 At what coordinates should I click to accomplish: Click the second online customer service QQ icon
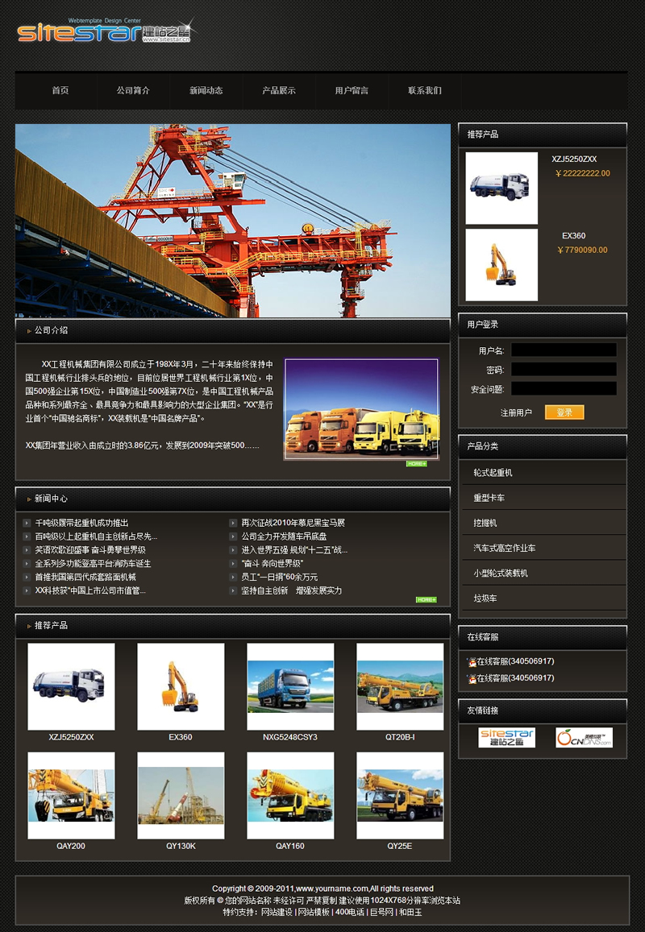pos(472,679)
